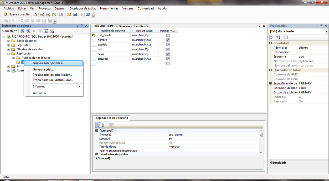Image resolution: width=329 pixels, height=181 pixels.
Task: Click alphabetical sort icon in Propiedades panel
Action: coord(278,38)
